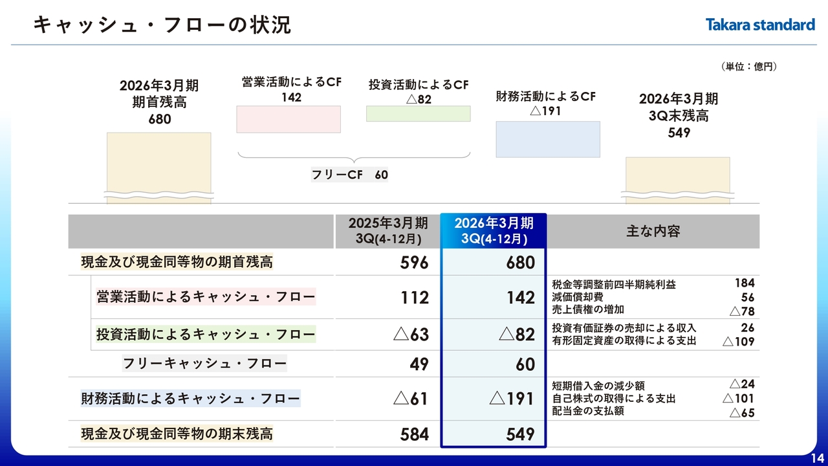The width and height of the screenshot is (828, 466).
Task: Click the Takara standard logo
Action: (759, 25)
